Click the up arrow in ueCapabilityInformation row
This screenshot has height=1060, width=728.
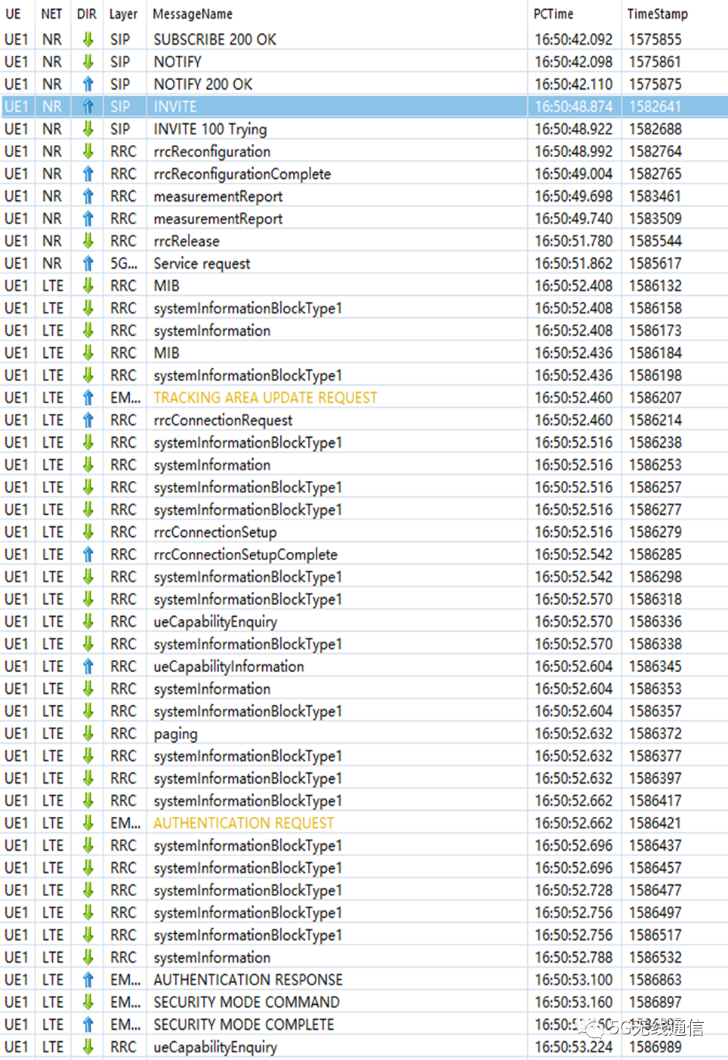tap(88, 667)
